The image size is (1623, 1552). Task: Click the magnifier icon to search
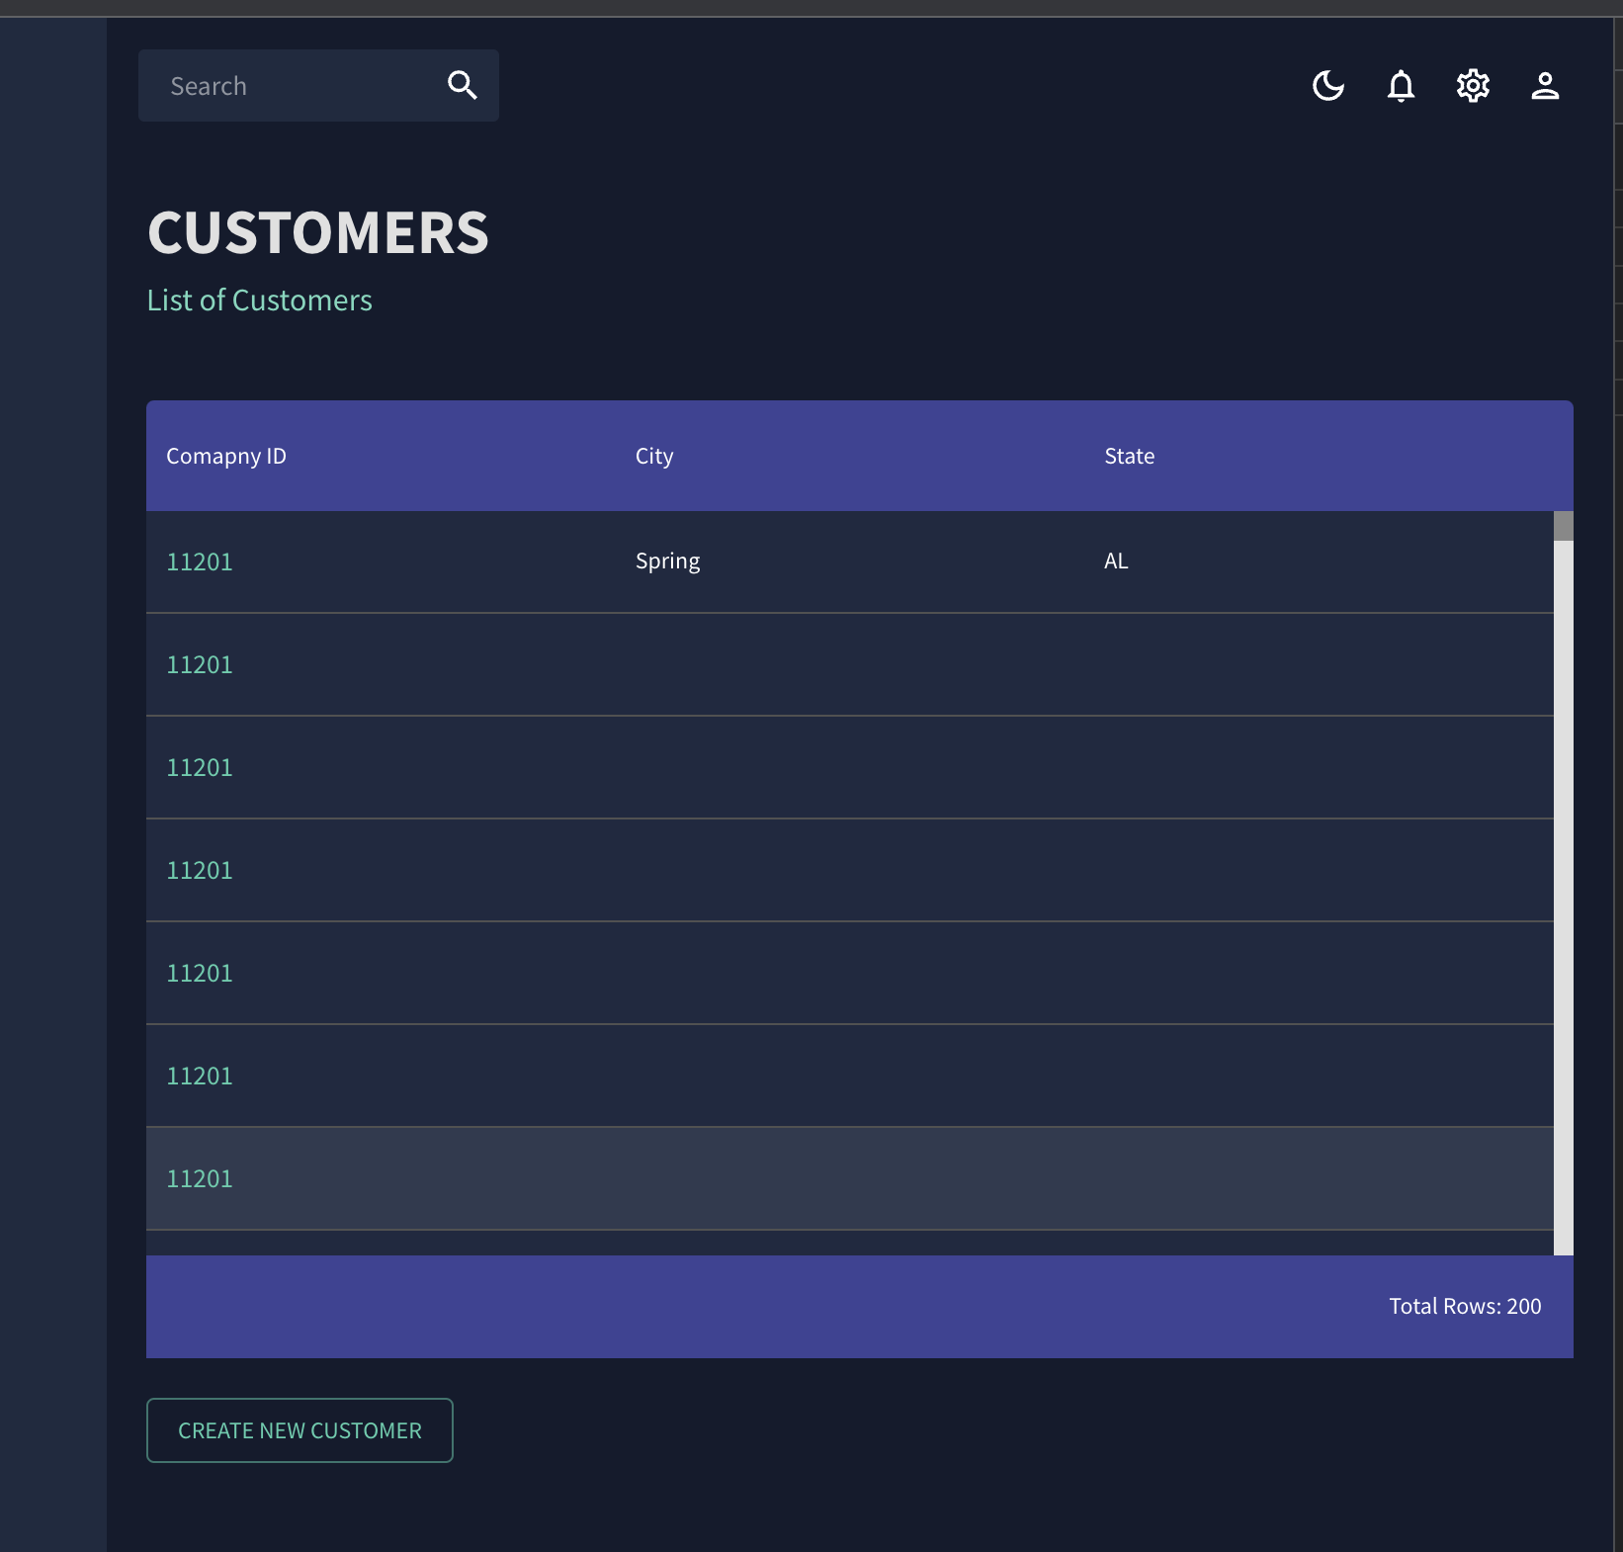(462, 85)
